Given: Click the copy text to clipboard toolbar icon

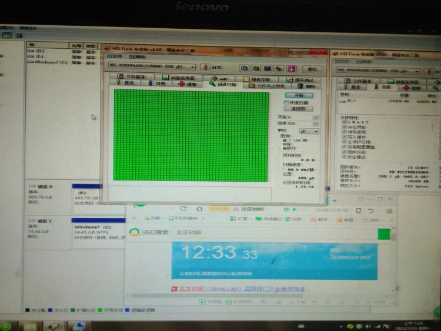Looking at the screenshot, I should 244,68.
